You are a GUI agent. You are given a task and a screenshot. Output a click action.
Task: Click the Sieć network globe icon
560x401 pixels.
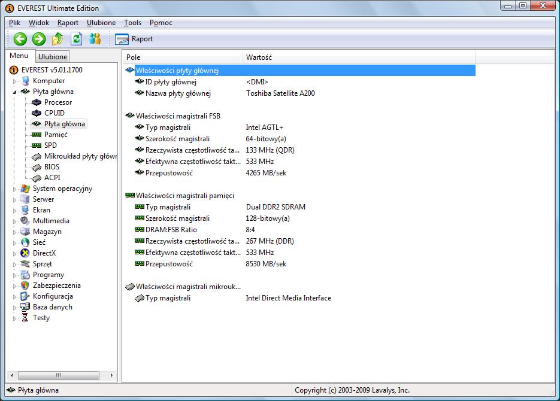25,242
